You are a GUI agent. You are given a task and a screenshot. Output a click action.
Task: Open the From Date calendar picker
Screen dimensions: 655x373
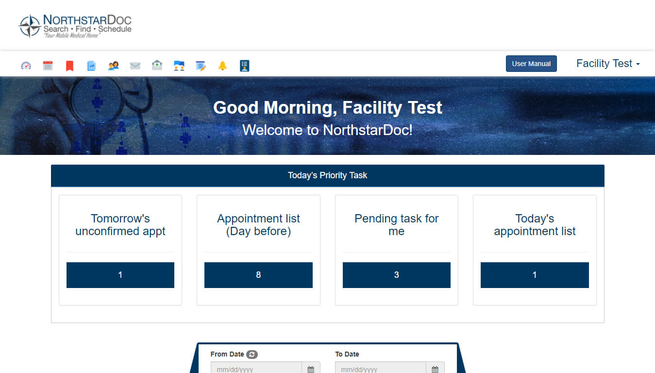[x=310, y=369]
